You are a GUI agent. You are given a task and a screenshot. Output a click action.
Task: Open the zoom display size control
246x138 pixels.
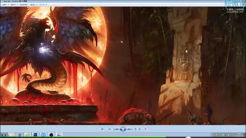(x=103, y=129)
